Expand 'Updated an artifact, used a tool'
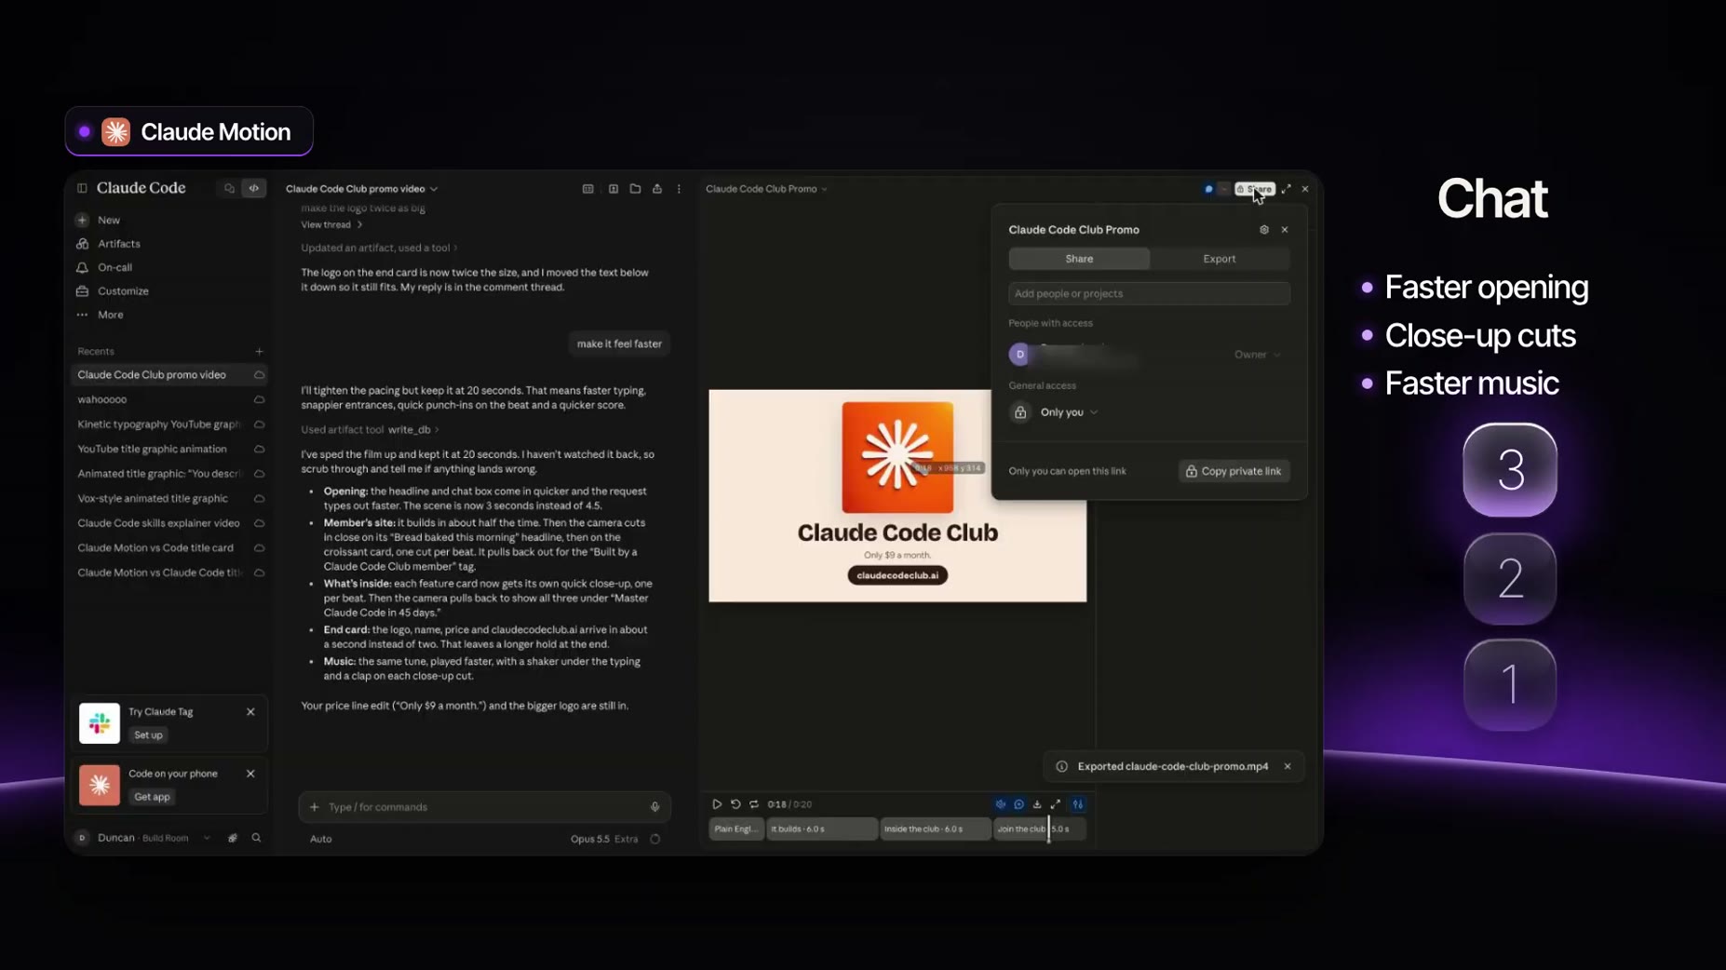This screenshot has height=970, width=1726. coord(379,248)
